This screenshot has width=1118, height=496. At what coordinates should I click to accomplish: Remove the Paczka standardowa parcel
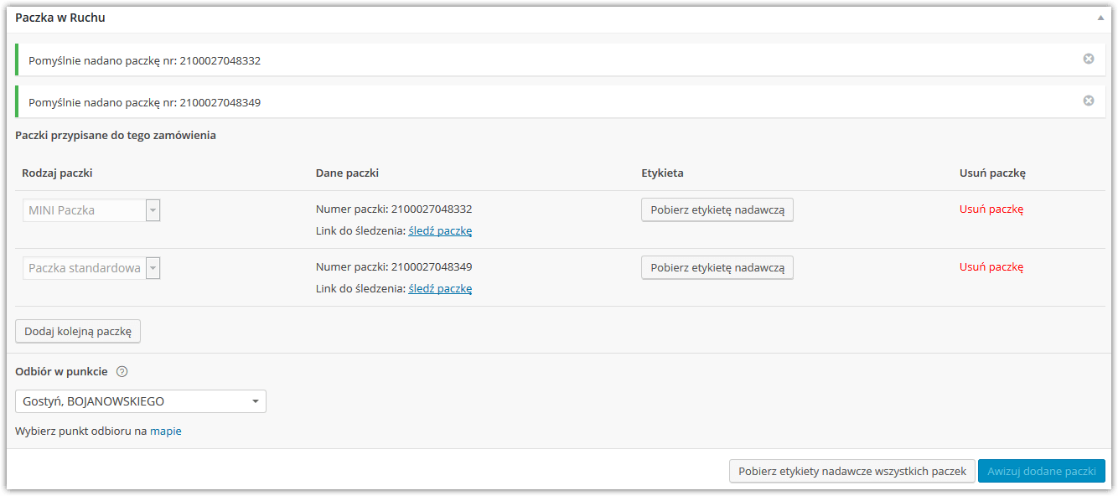click(991, 267)
